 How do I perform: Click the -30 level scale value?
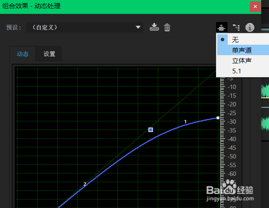pyautogui.click(x=232, y=122)
